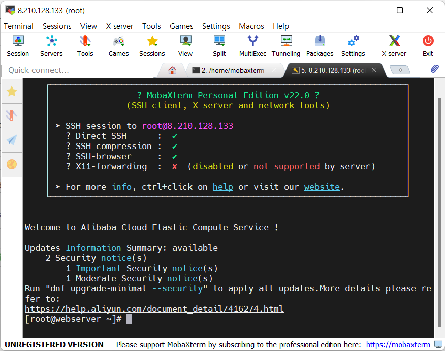The image size is (445, 351).
Task: Go to the Home tab house icon
Action: tap(172, 70)
